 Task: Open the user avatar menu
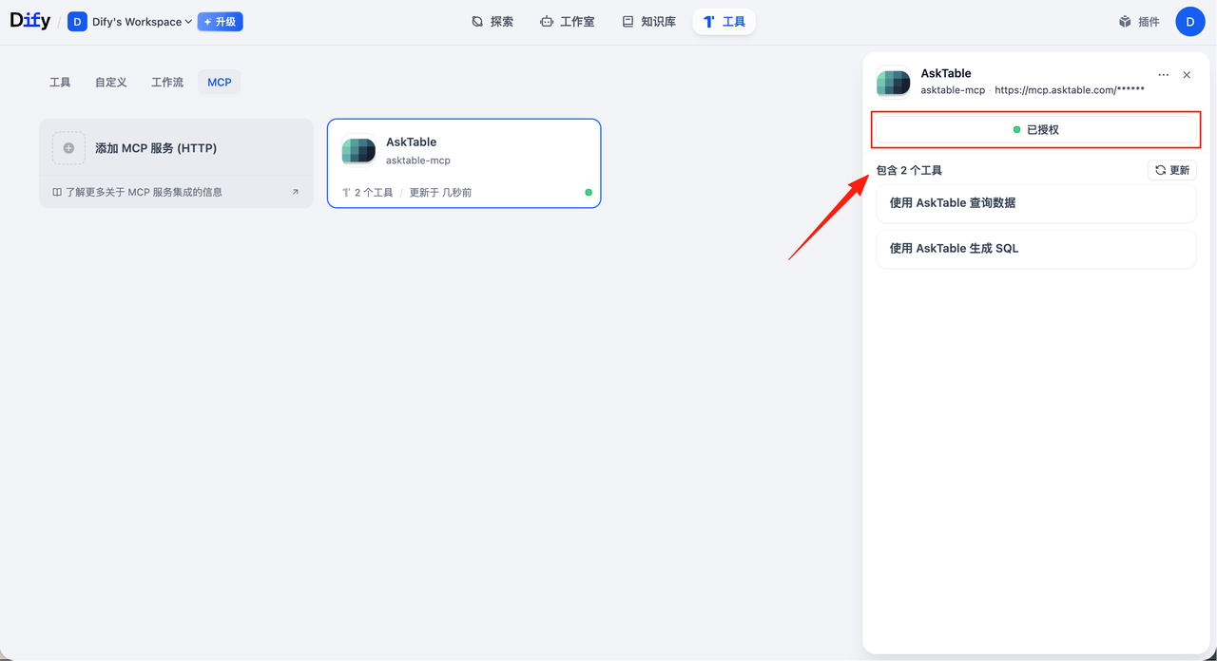click(1189, 22)
